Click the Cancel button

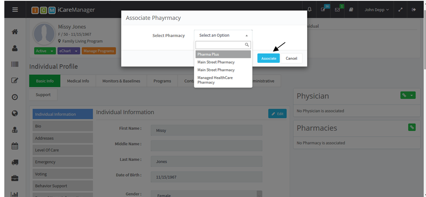tap(291, 58)
